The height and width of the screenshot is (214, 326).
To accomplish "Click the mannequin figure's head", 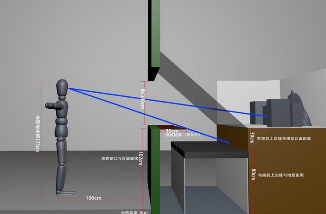I will tap(62, 87).
